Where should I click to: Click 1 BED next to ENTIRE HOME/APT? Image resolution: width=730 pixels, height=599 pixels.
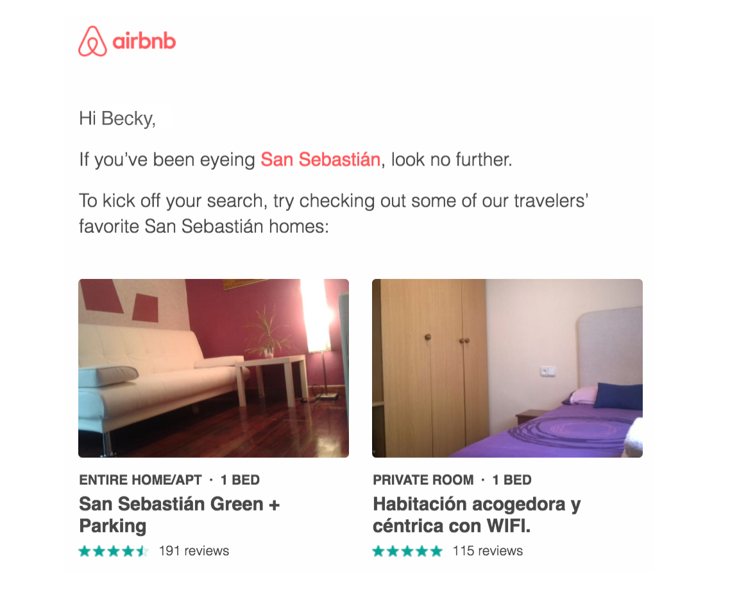tap(240, 480)
